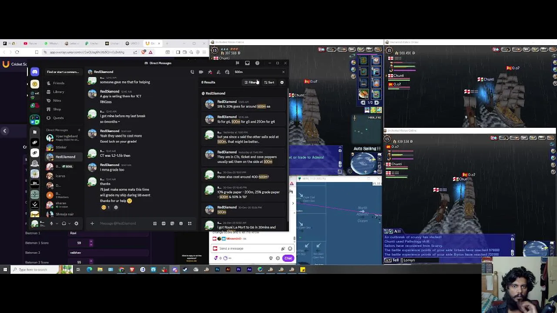Open Discord home via the logo icon
The width and height of the screenshot is (557, 313).
pos(35,72)
